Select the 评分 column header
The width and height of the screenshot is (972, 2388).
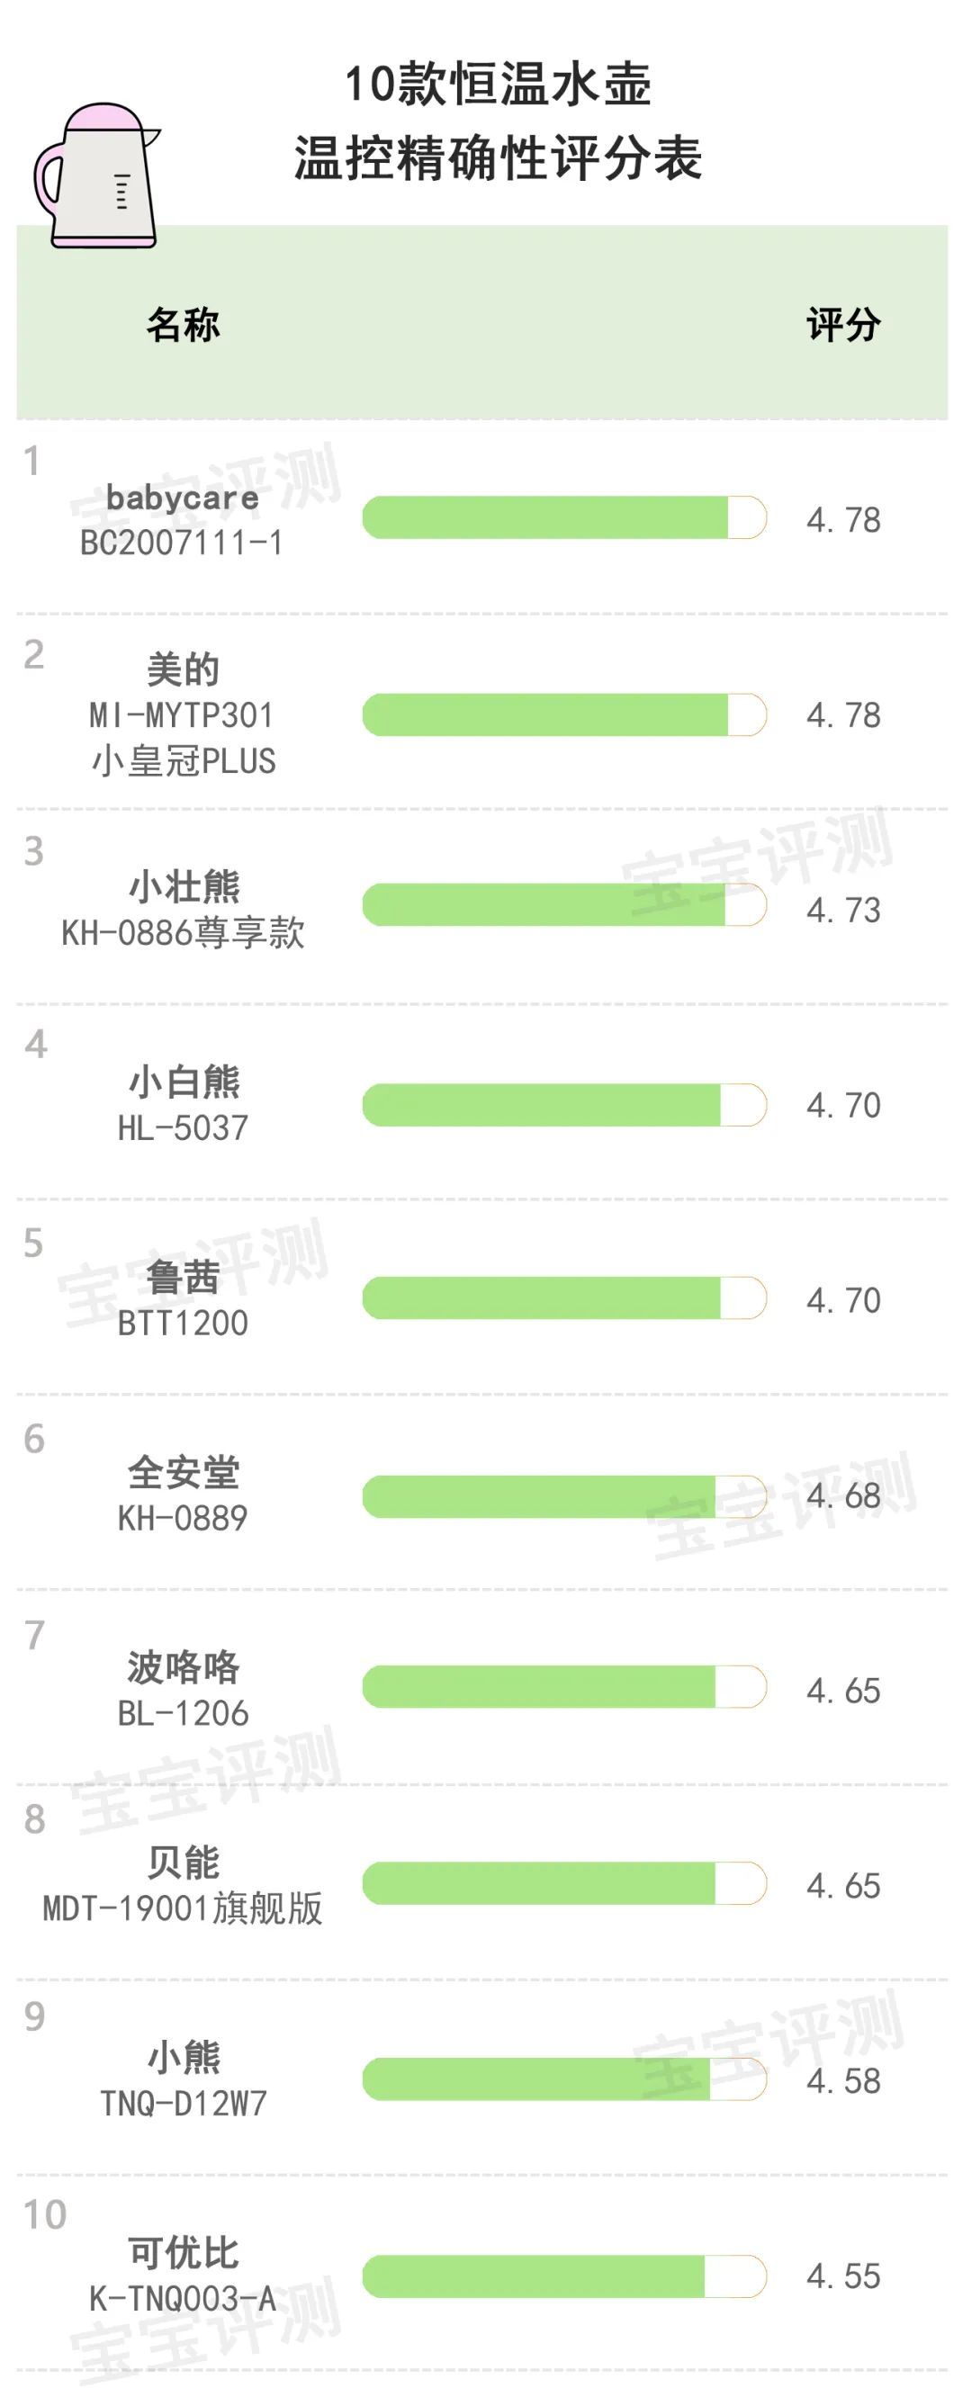(843, 325)
